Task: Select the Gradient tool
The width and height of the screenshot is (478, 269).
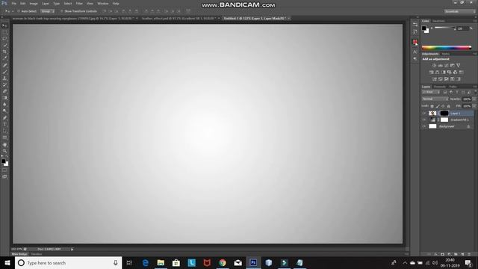Action: (x=4, y=98)
